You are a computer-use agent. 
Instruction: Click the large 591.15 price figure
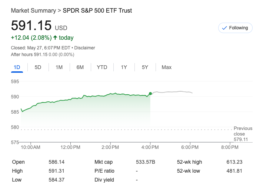coord(31,25)
